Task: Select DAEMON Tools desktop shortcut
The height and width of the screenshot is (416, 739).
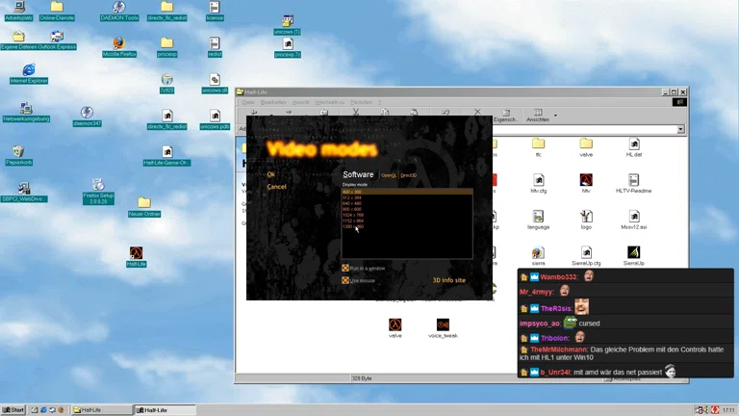Action: pos(118,11)
